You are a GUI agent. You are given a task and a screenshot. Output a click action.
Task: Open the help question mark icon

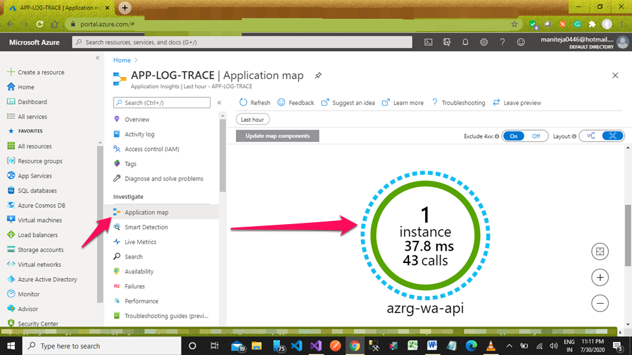tap(502, 42)
